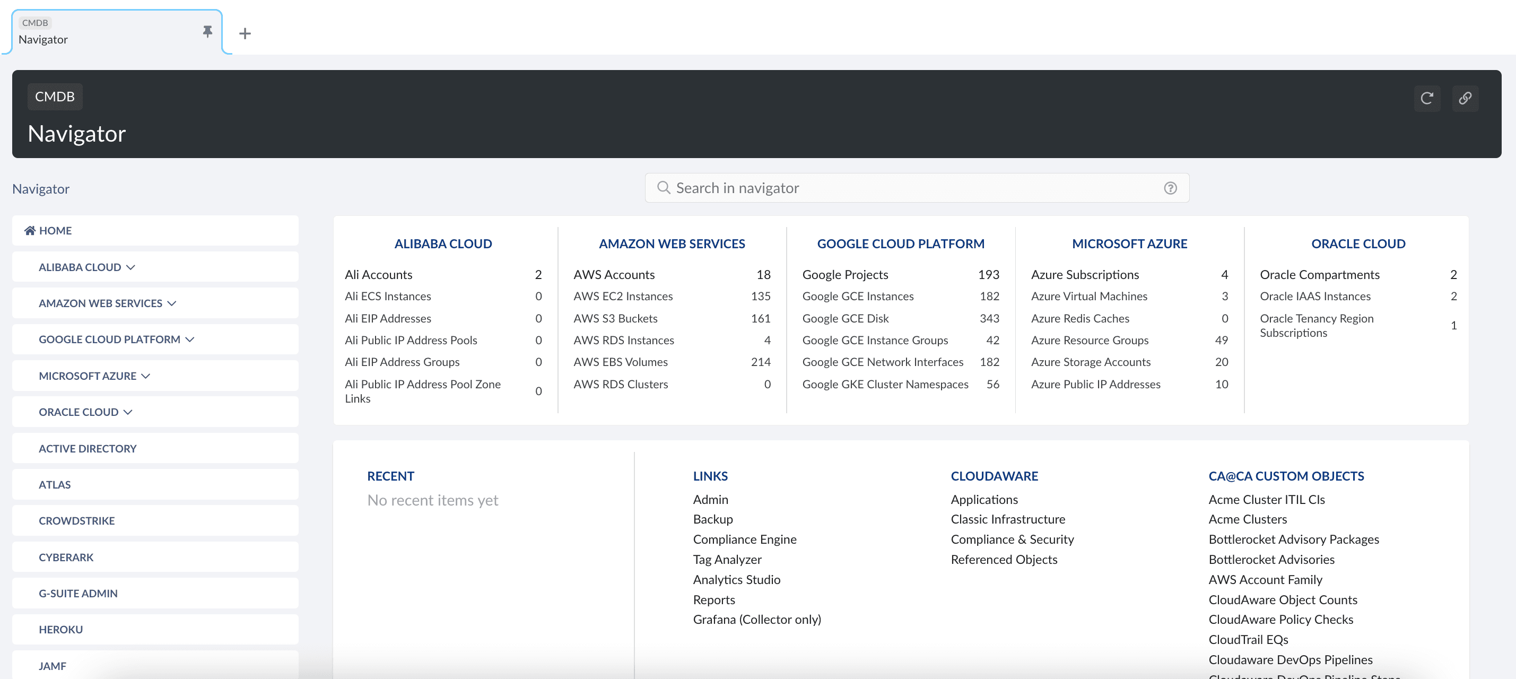Open the Backup link
The image size is (1516, 679).
click(713, 519)
